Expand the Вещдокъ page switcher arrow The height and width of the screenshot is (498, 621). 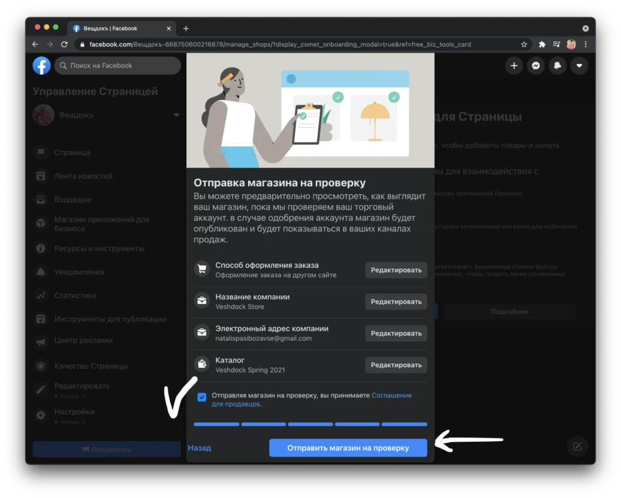pyautogui.click(x=176, y=115)
